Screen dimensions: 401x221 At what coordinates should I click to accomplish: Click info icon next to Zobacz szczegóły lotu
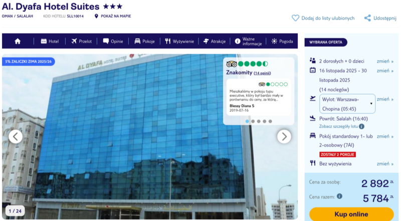(x=361, y=126)
